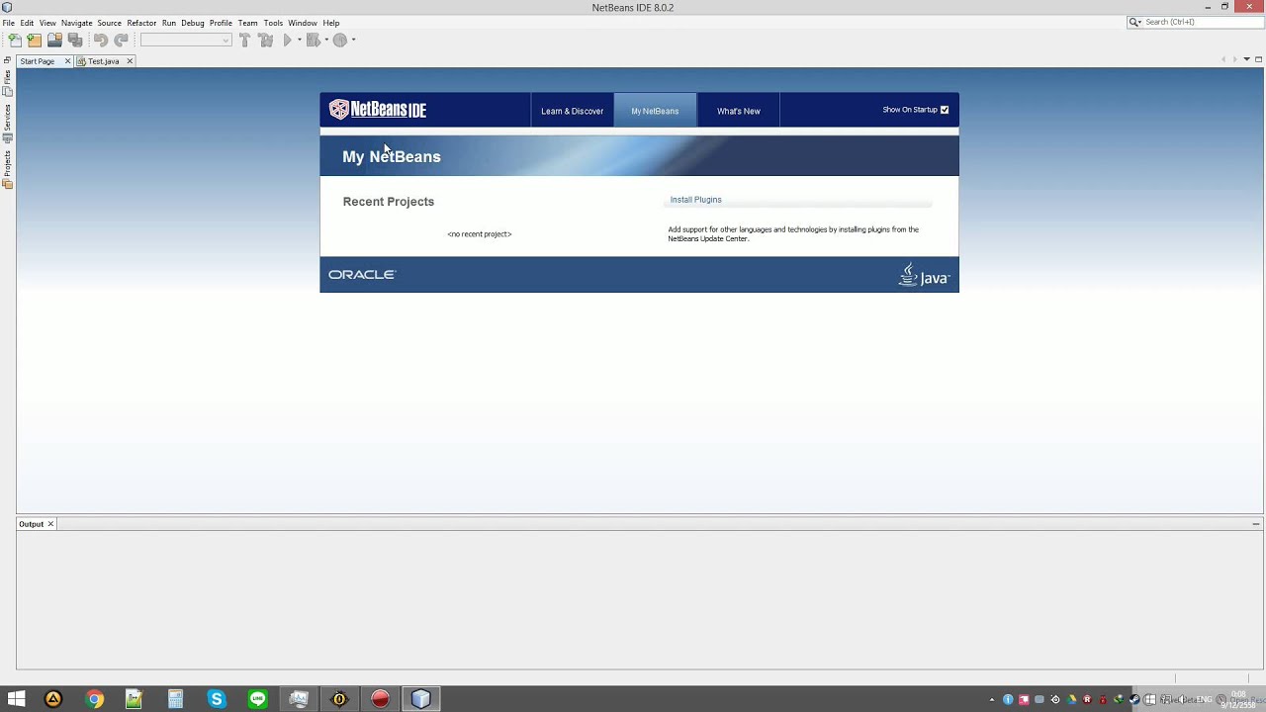Click the Undo toolbar icon
This screenshot has height=712, width=1266.
point(101,41)
